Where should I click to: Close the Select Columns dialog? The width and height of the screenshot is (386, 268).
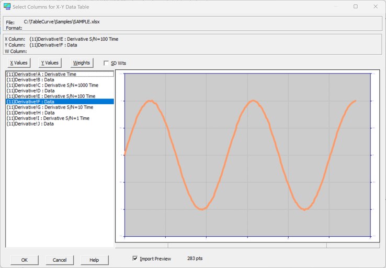(376, 6)
